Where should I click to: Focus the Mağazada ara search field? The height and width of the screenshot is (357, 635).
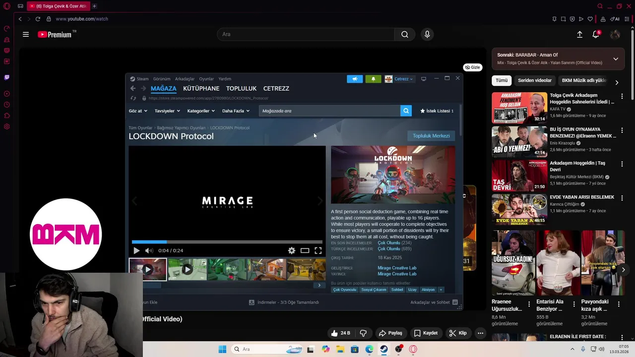click(329, 111)
